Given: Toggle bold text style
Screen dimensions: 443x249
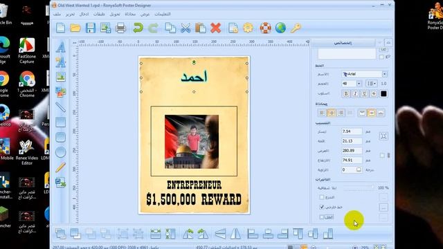Looking at the screenshot, I should click(x=346, y=93).
